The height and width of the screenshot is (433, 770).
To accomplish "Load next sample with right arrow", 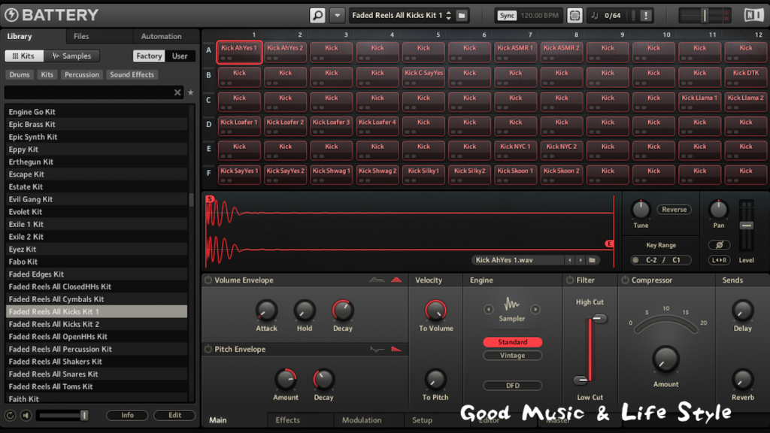I will pyautogui.click(x=581, y=260).
